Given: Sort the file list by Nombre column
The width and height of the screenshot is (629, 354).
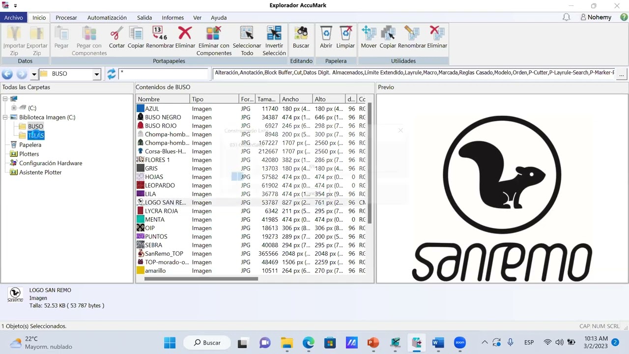Looking at the screenshot, I should [162, 99].
